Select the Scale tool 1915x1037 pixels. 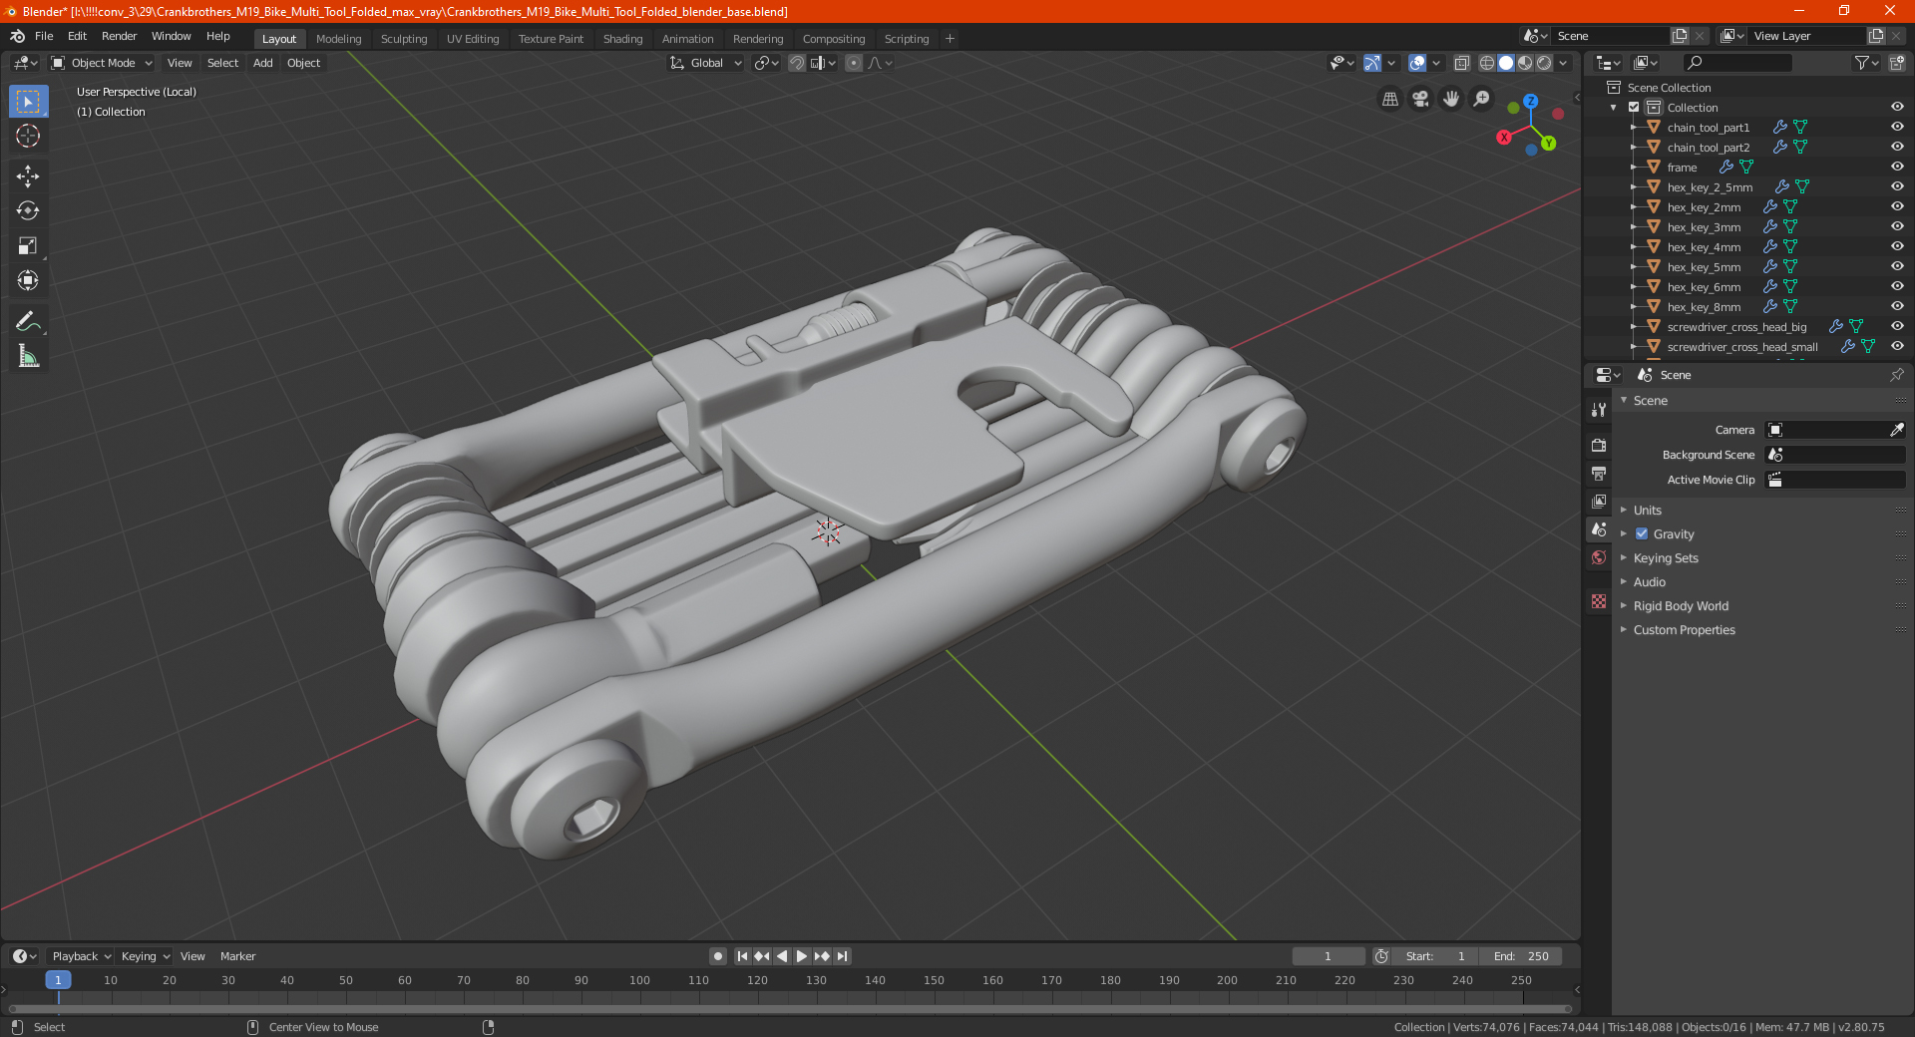[x=28, y=245]
